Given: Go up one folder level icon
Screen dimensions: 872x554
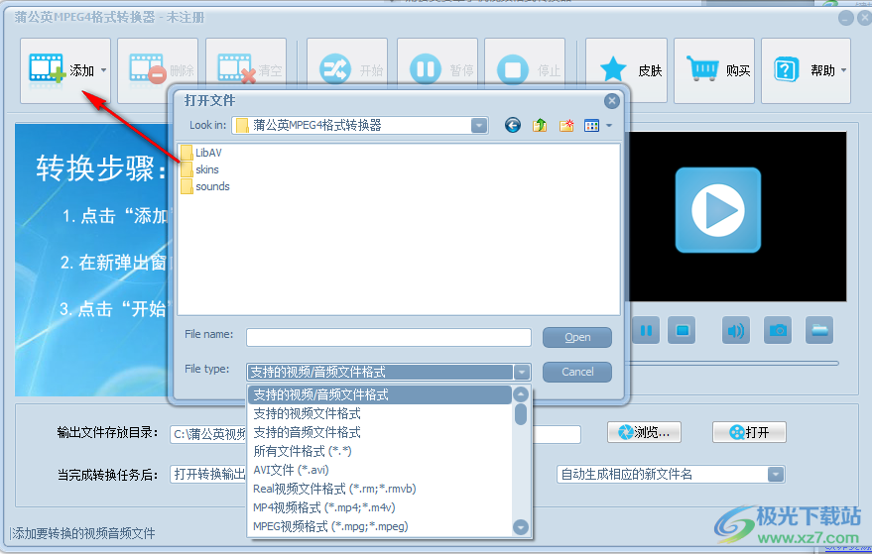Looking at the screenshot, I should click(540, 126).
